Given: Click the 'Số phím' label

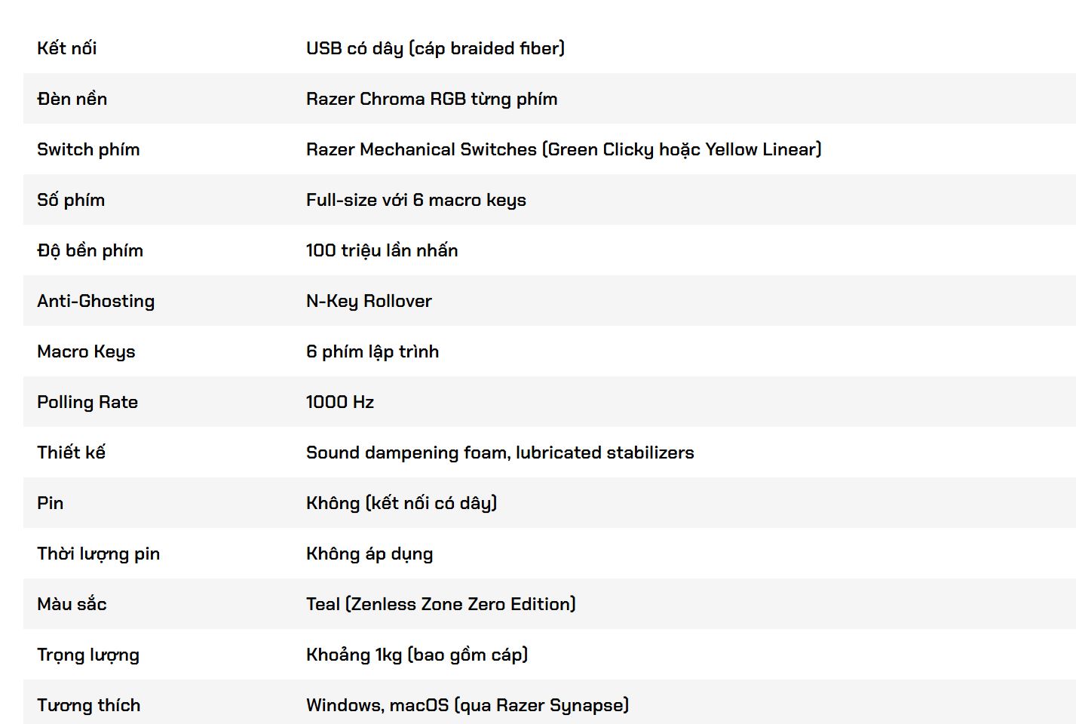Looking at the screenshot, I should click(x=71, y=200).
